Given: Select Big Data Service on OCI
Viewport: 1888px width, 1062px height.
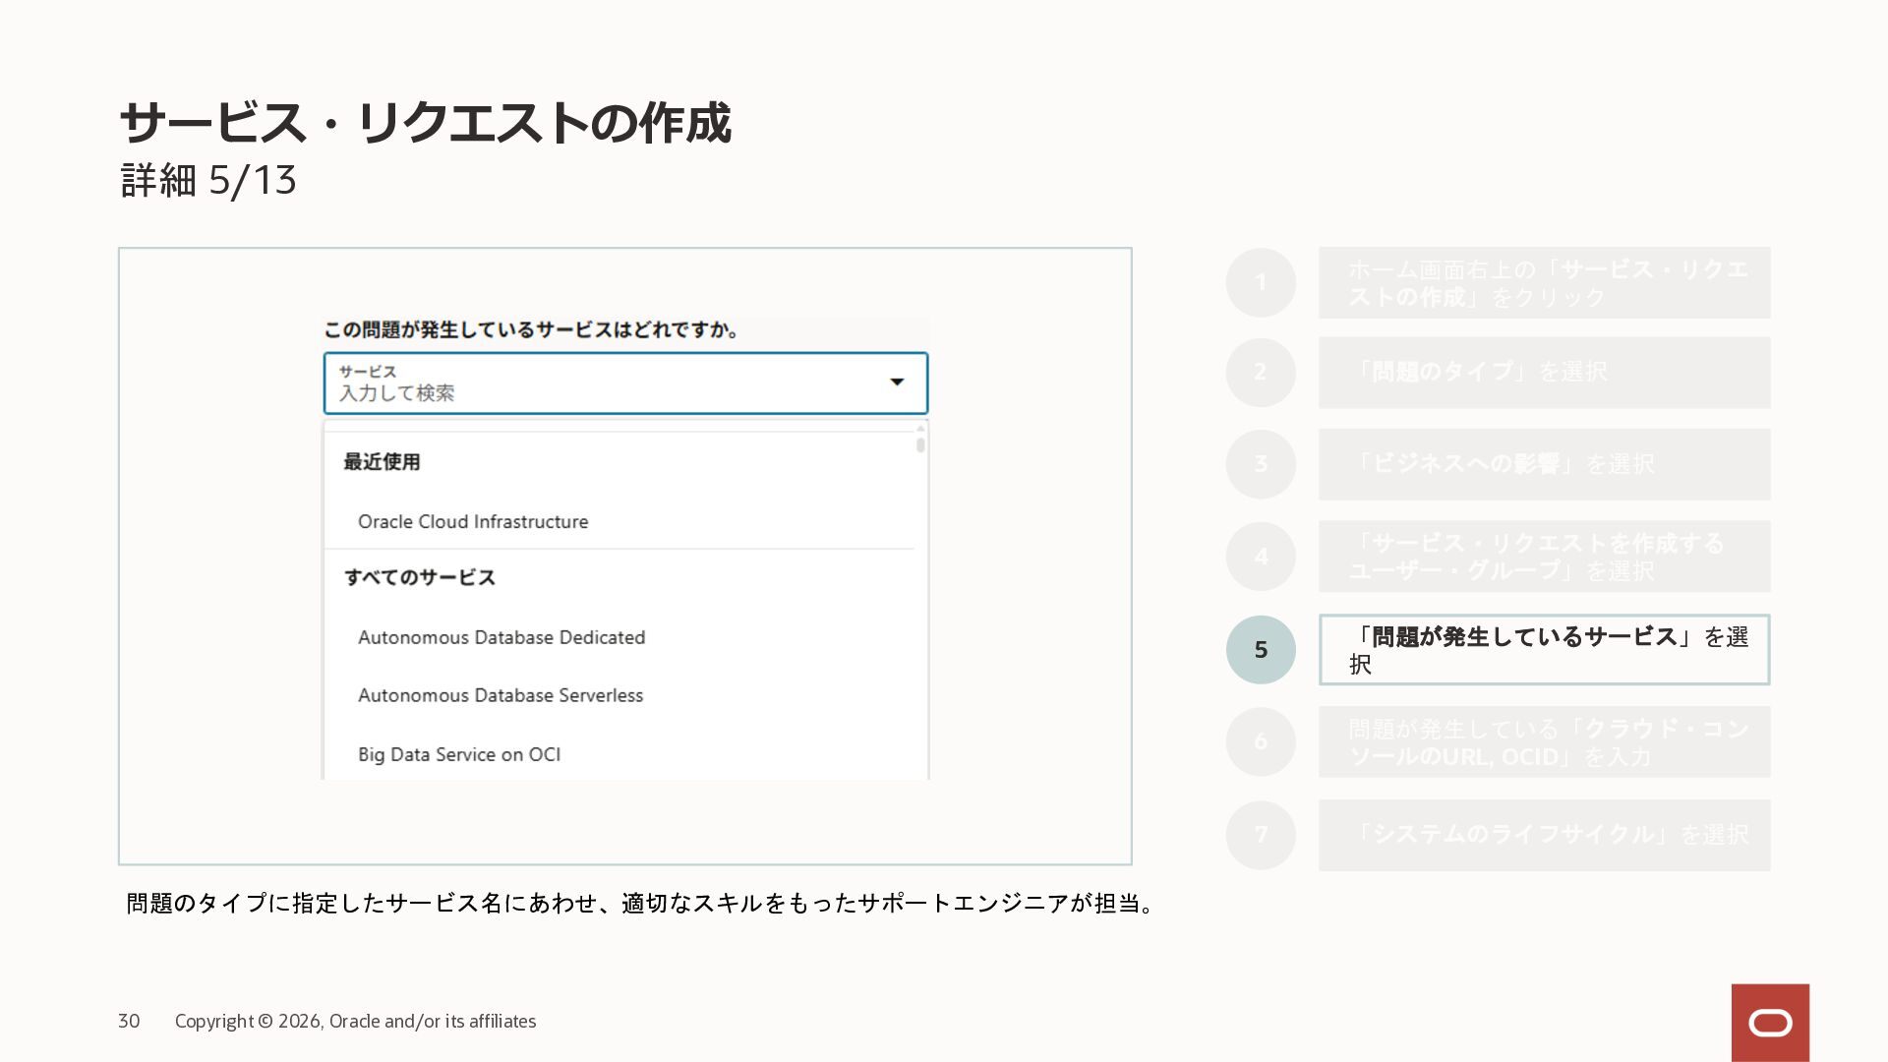Looking at the screenshot, I should 459,754.
